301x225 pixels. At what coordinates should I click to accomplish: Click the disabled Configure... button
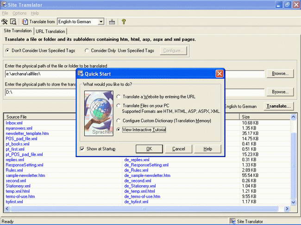click(x=173, y=50)
